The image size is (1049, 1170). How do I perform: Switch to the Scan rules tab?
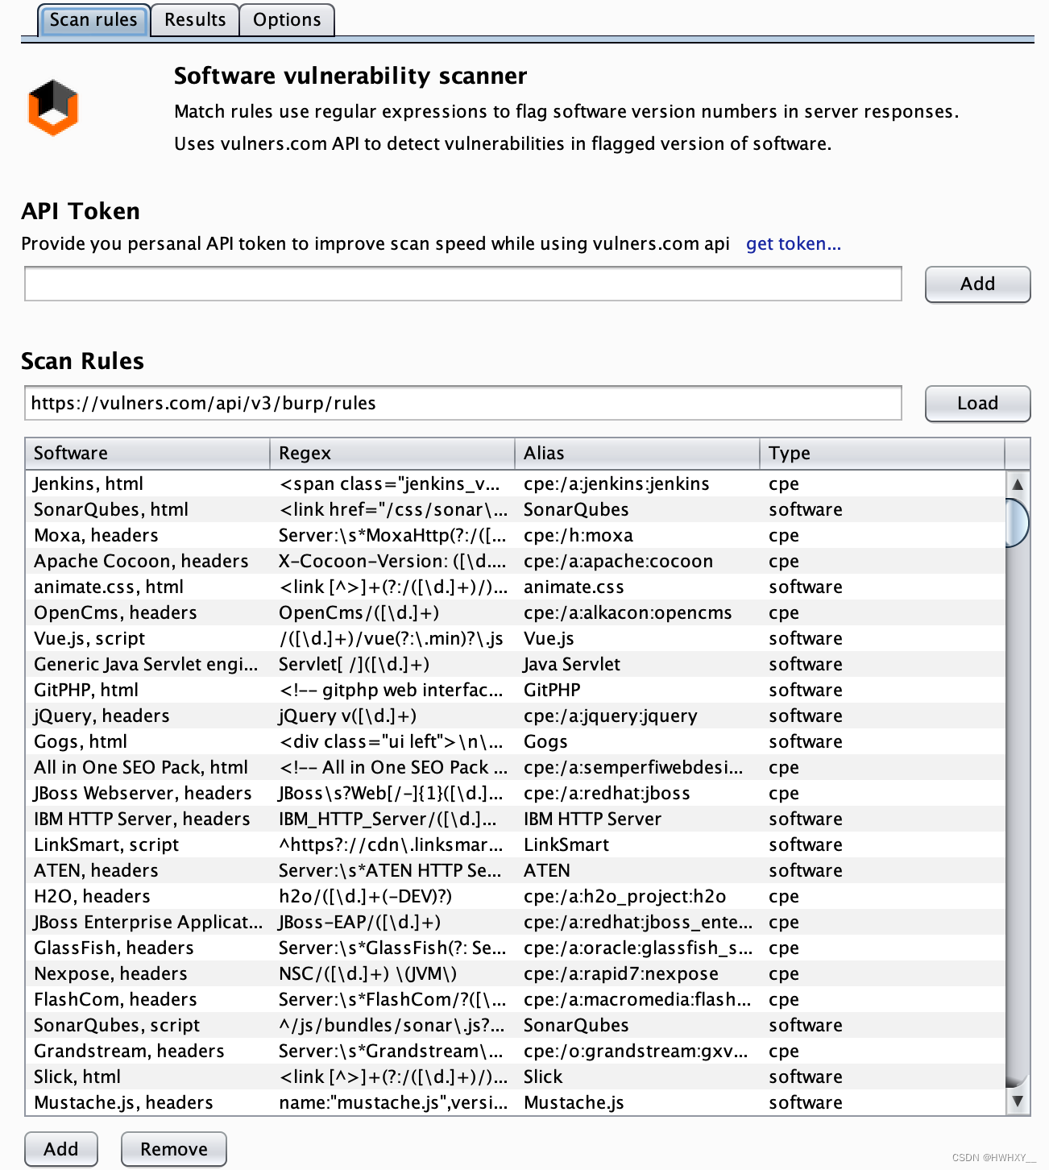point(93,20)
